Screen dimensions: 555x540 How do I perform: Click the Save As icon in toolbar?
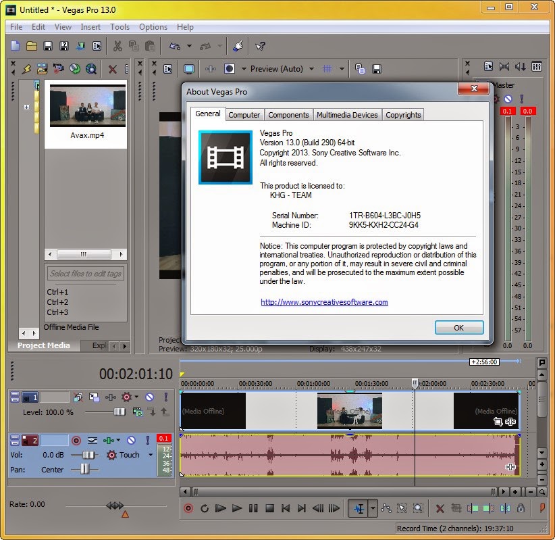click(64, 46)
